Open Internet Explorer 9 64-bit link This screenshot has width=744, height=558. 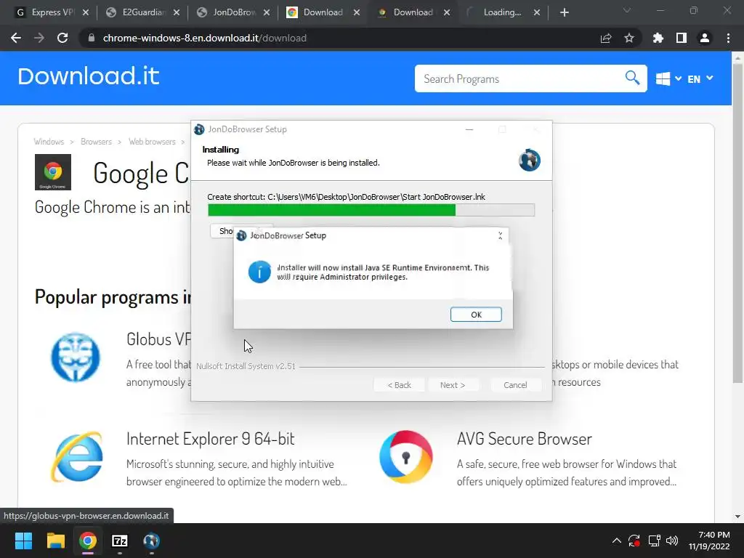click(210, 439)
